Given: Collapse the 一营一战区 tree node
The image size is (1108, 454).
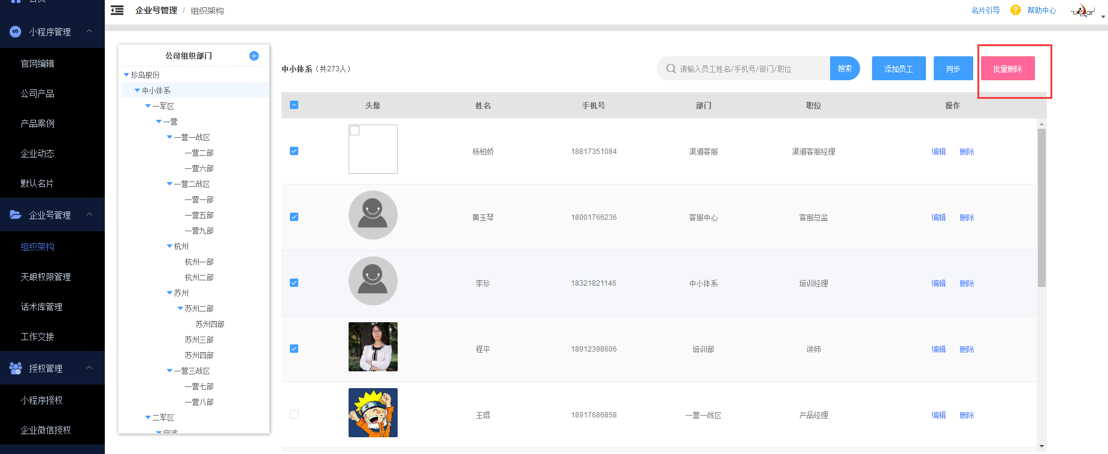Looking at the screenshot, I should 169,137.
